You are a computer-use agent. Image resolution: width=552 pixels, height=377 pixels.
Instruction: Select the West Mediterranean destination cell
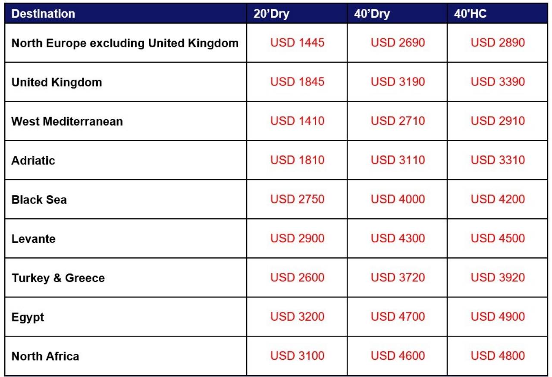(x=126, y=121)
